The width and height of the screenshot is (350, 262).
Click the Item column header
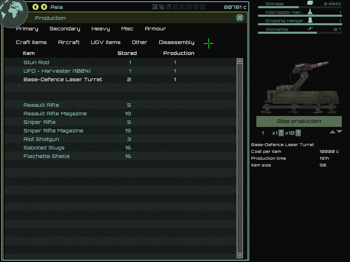29,53
